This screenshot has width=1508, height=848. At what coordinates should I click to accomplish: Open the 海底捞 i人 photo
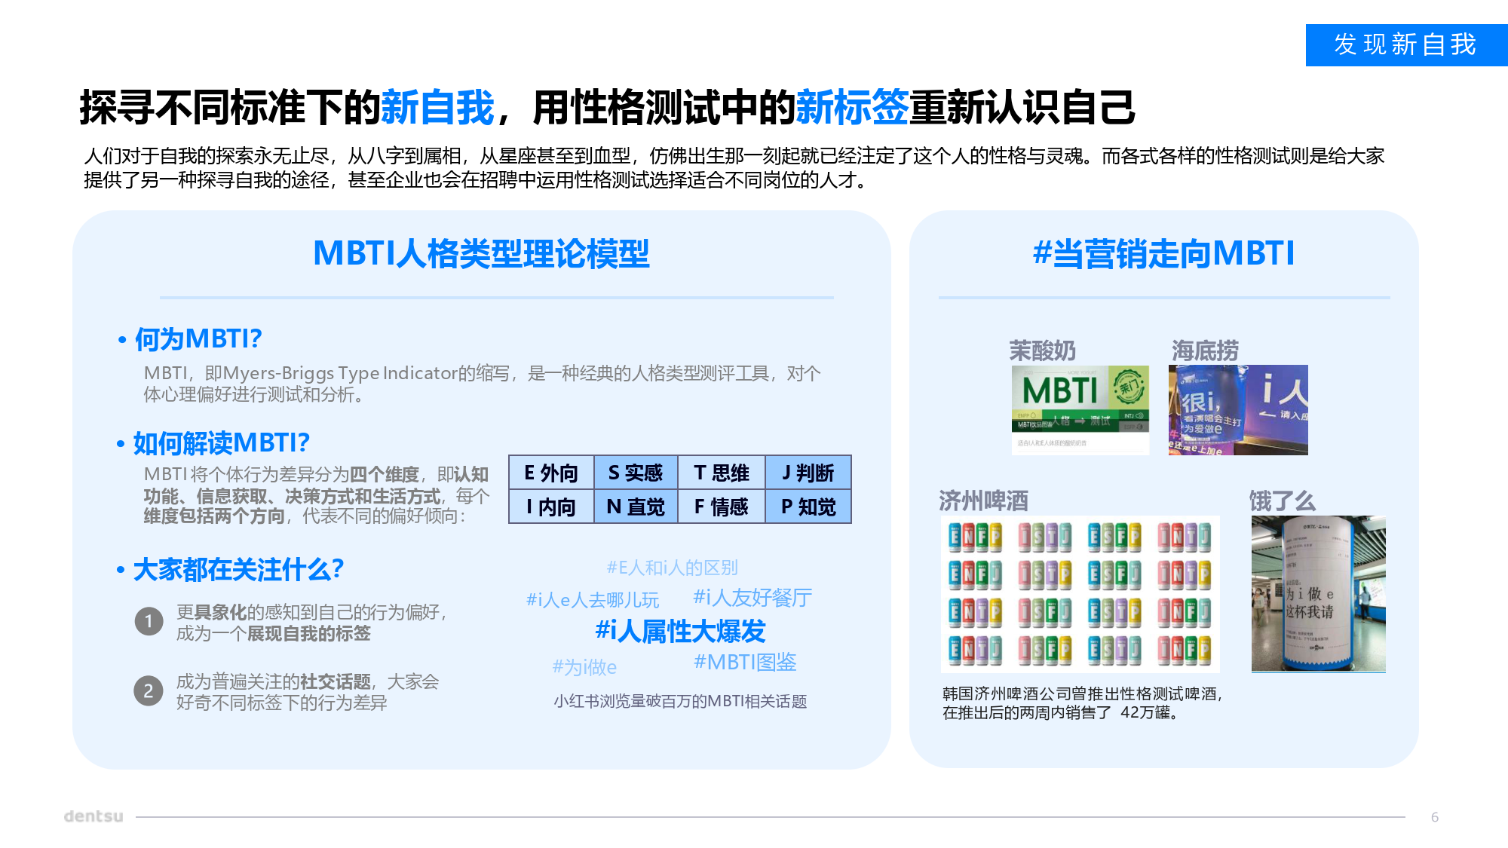(x=1238, y=410)
